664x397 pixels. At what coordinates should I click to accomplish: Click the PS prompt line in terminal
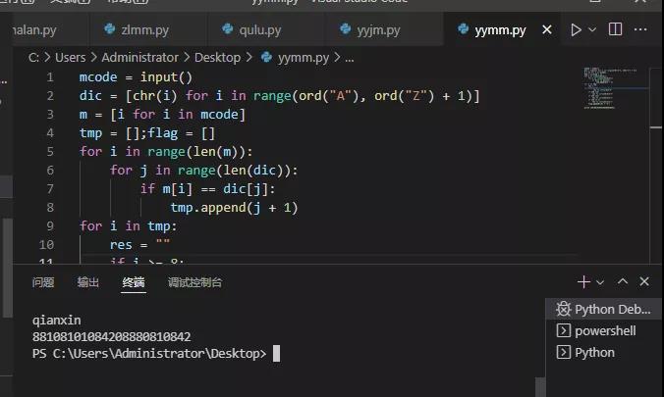click(149, 354)
